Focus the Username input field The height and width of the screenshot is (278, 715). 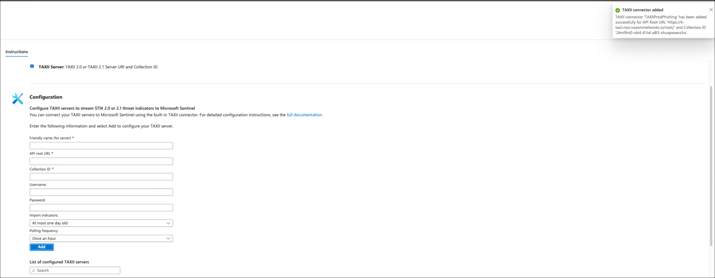[101, 192]
